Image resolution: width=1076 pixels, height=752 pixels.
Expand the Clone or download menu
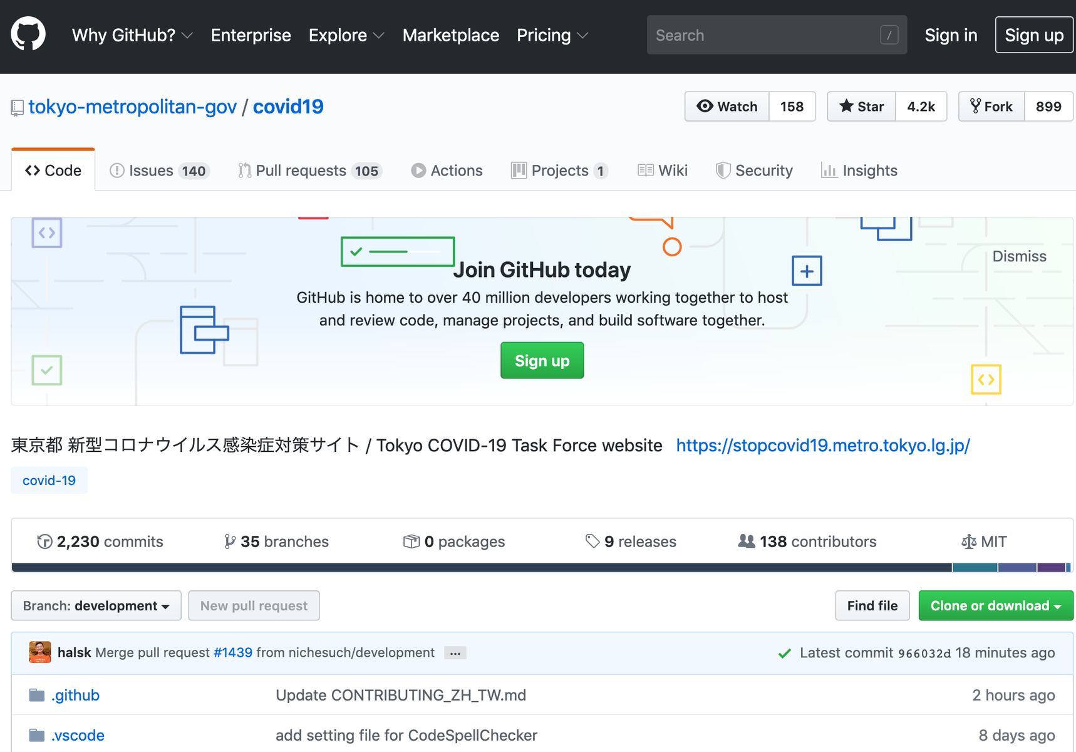[x=996, y=605]
